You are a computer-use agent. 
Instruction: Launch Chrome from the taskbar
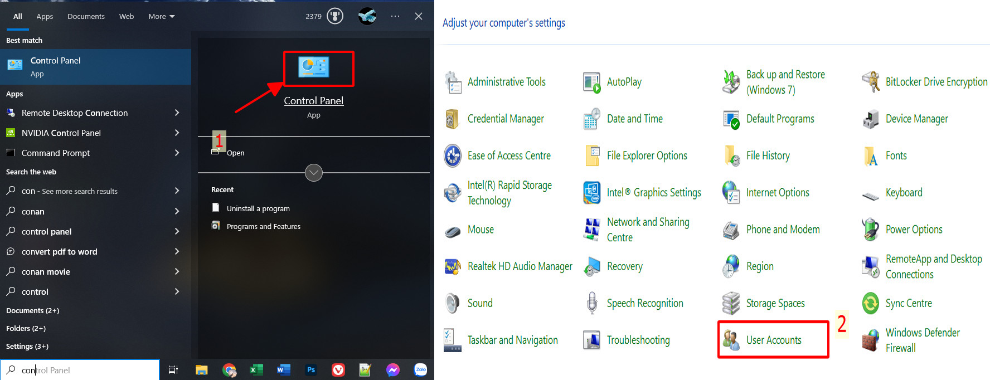pos(229,370)
